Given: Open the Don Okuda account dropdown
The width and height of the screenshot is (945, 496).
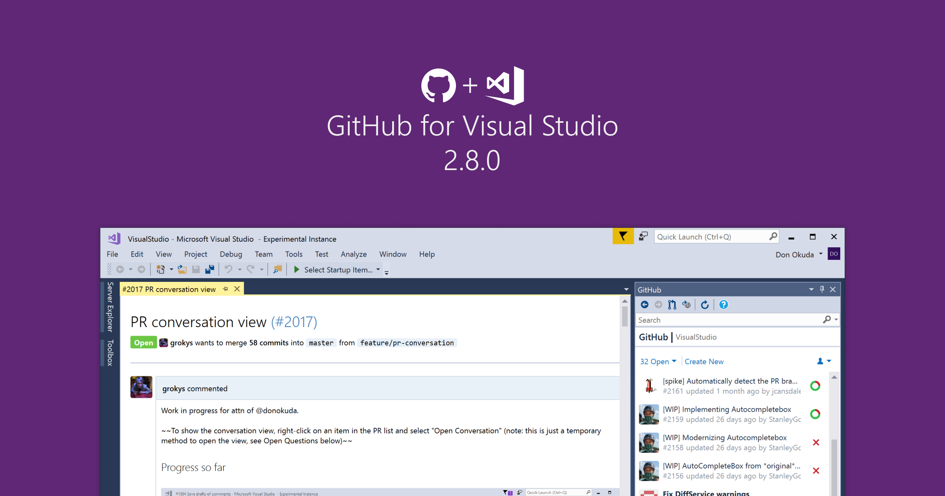Looking at the screenshot, I should [821, 254].
